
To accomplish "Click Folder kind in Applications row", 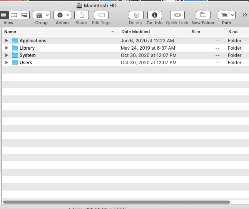I will (x=234, y=41).
